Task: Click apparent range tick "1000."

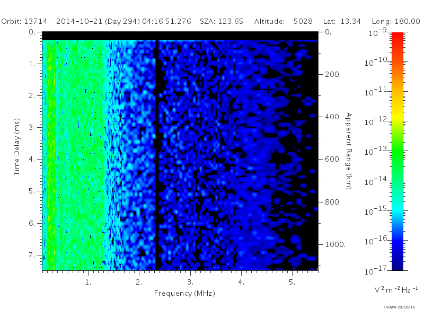Action: [335, 244]
